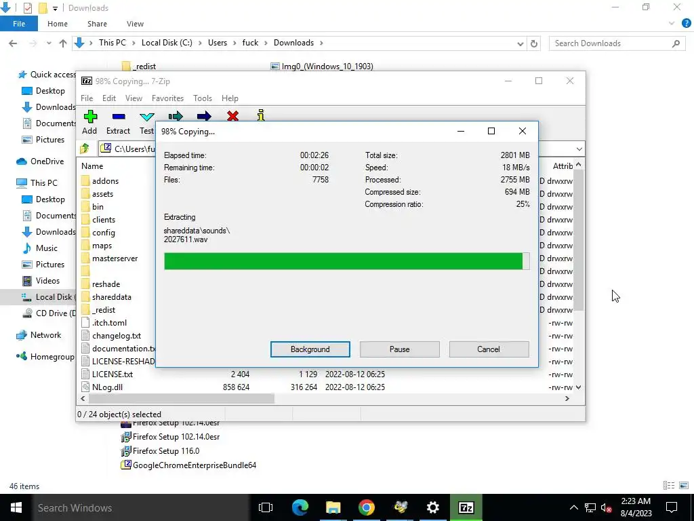Click the Test checkmark icon in 7-Zip
The image size is (694, 521).
(x=147, y=117)
